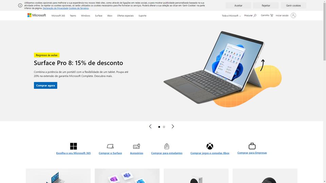The image size is (326, 183).
Task: Go to next carousel slide arrow
Action: [x=173, y=126]
